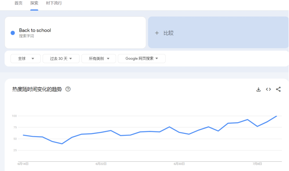Open the help icon beside 热度随时间变化的趋势
This screenshot has height=171, width=289.
tap(68, 89)
